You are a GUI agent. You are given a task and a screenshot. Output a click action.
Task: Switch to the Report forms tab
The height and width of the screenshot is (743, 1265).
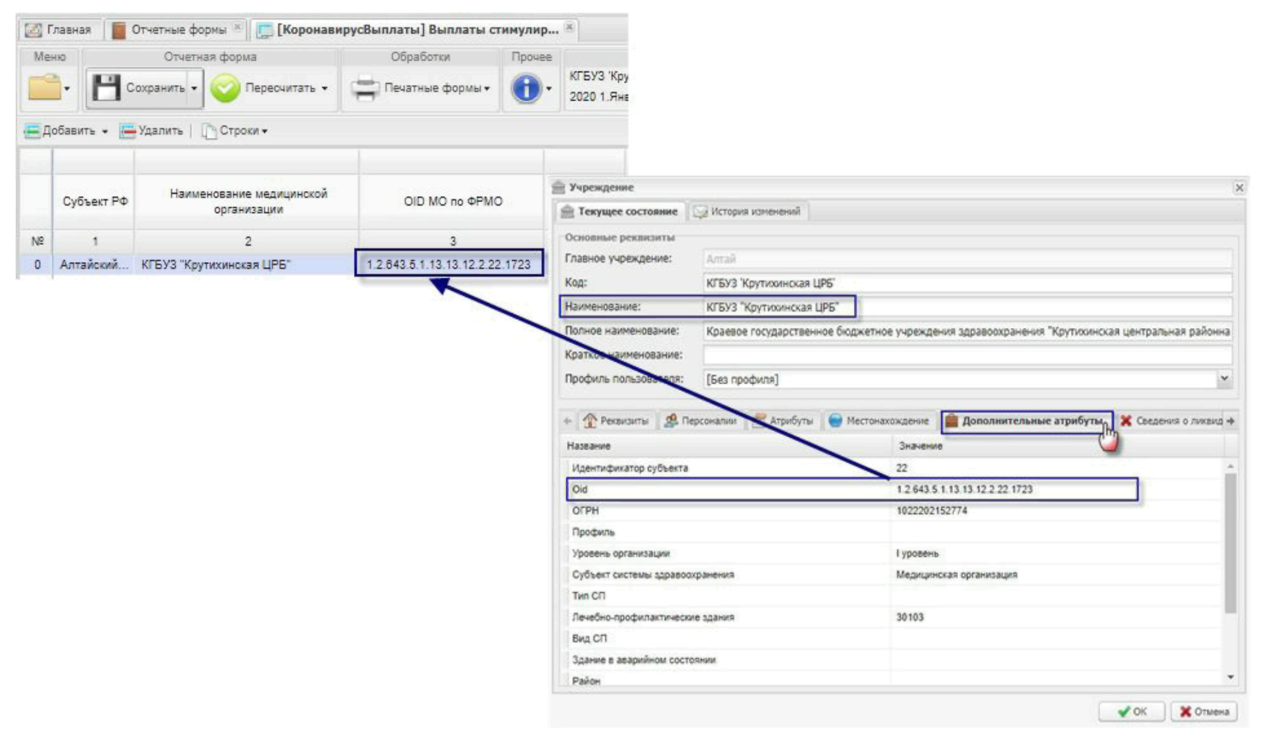tap(175, 30)
